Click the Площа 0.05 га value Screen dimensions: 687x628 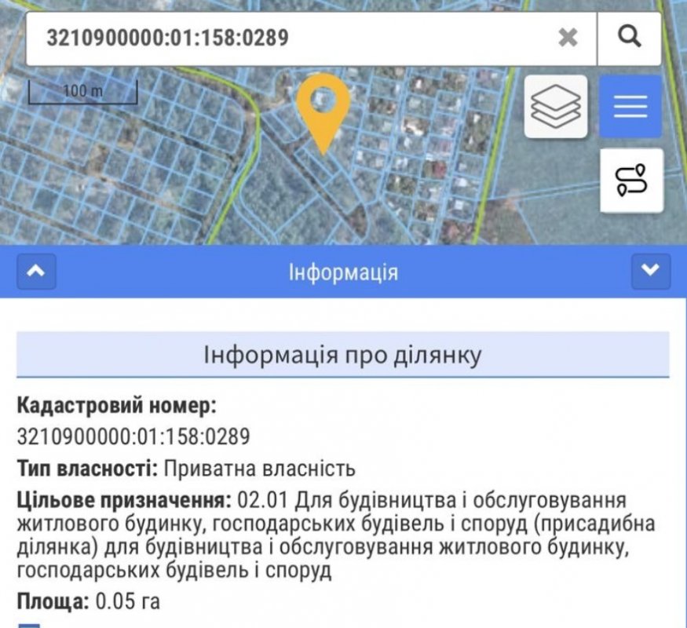point(127,602)
